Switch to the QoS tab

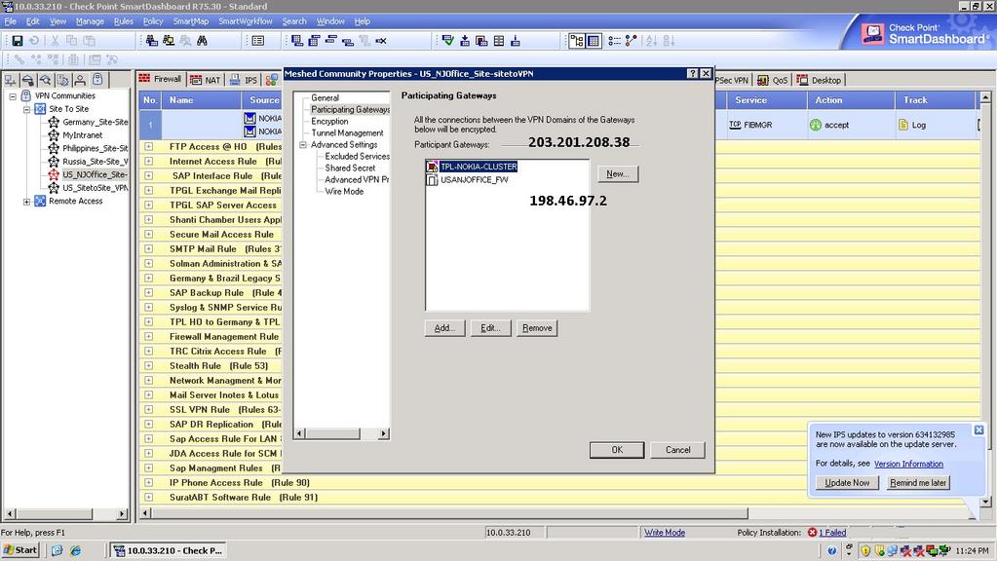pyautogui.click(x=773, y=80)
